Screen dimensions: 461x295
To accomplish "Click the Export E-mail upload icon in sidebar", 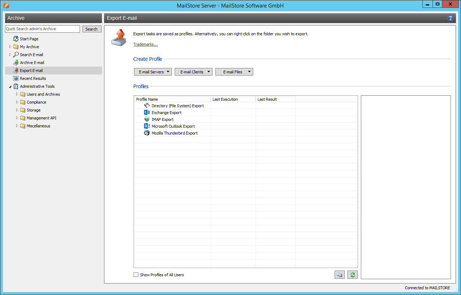I will point(16,71).
